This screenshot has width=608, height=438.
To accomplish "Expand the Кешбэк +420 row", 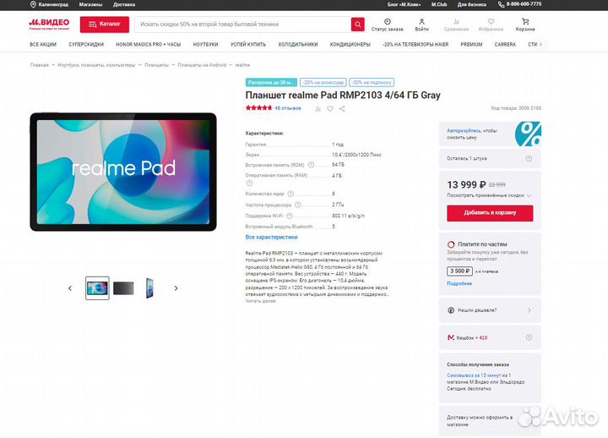I will pos(488,337).
